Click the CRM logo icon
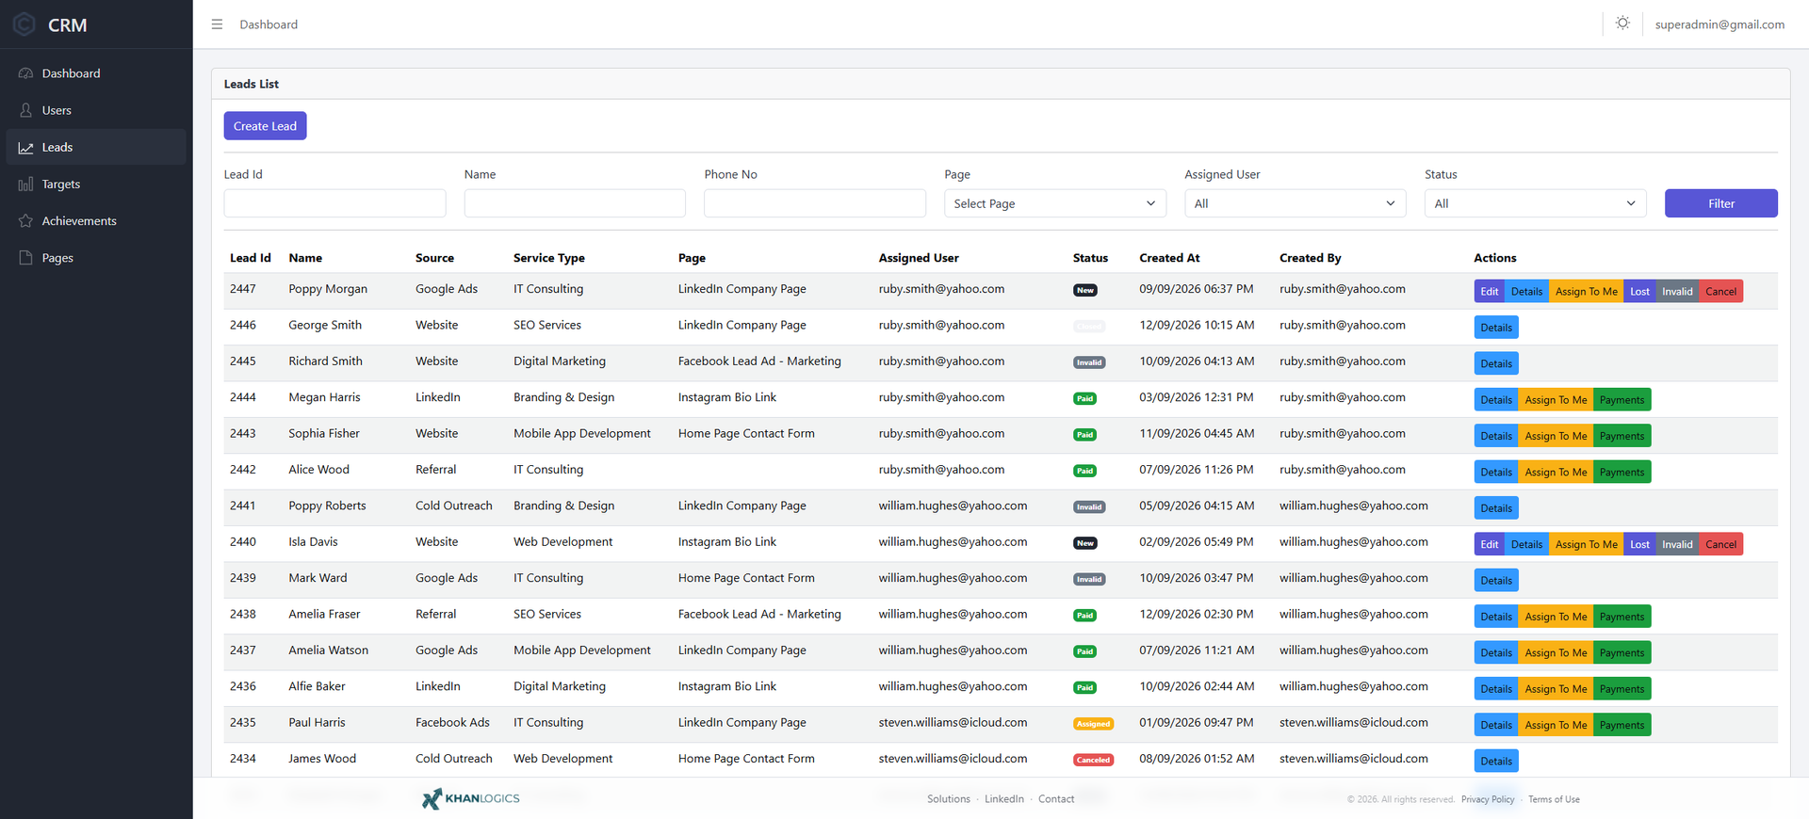The height and width of the screenshot is (819, 1809). tap(24, 24)
